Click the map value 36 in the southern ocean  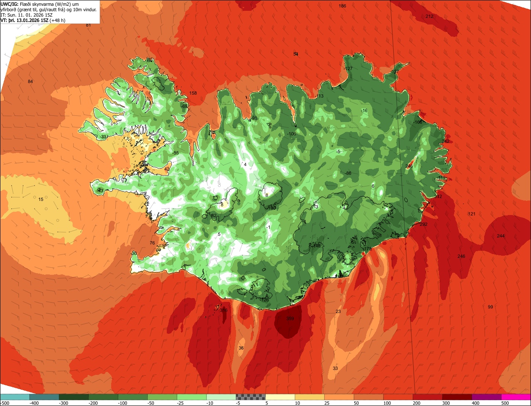241,348
